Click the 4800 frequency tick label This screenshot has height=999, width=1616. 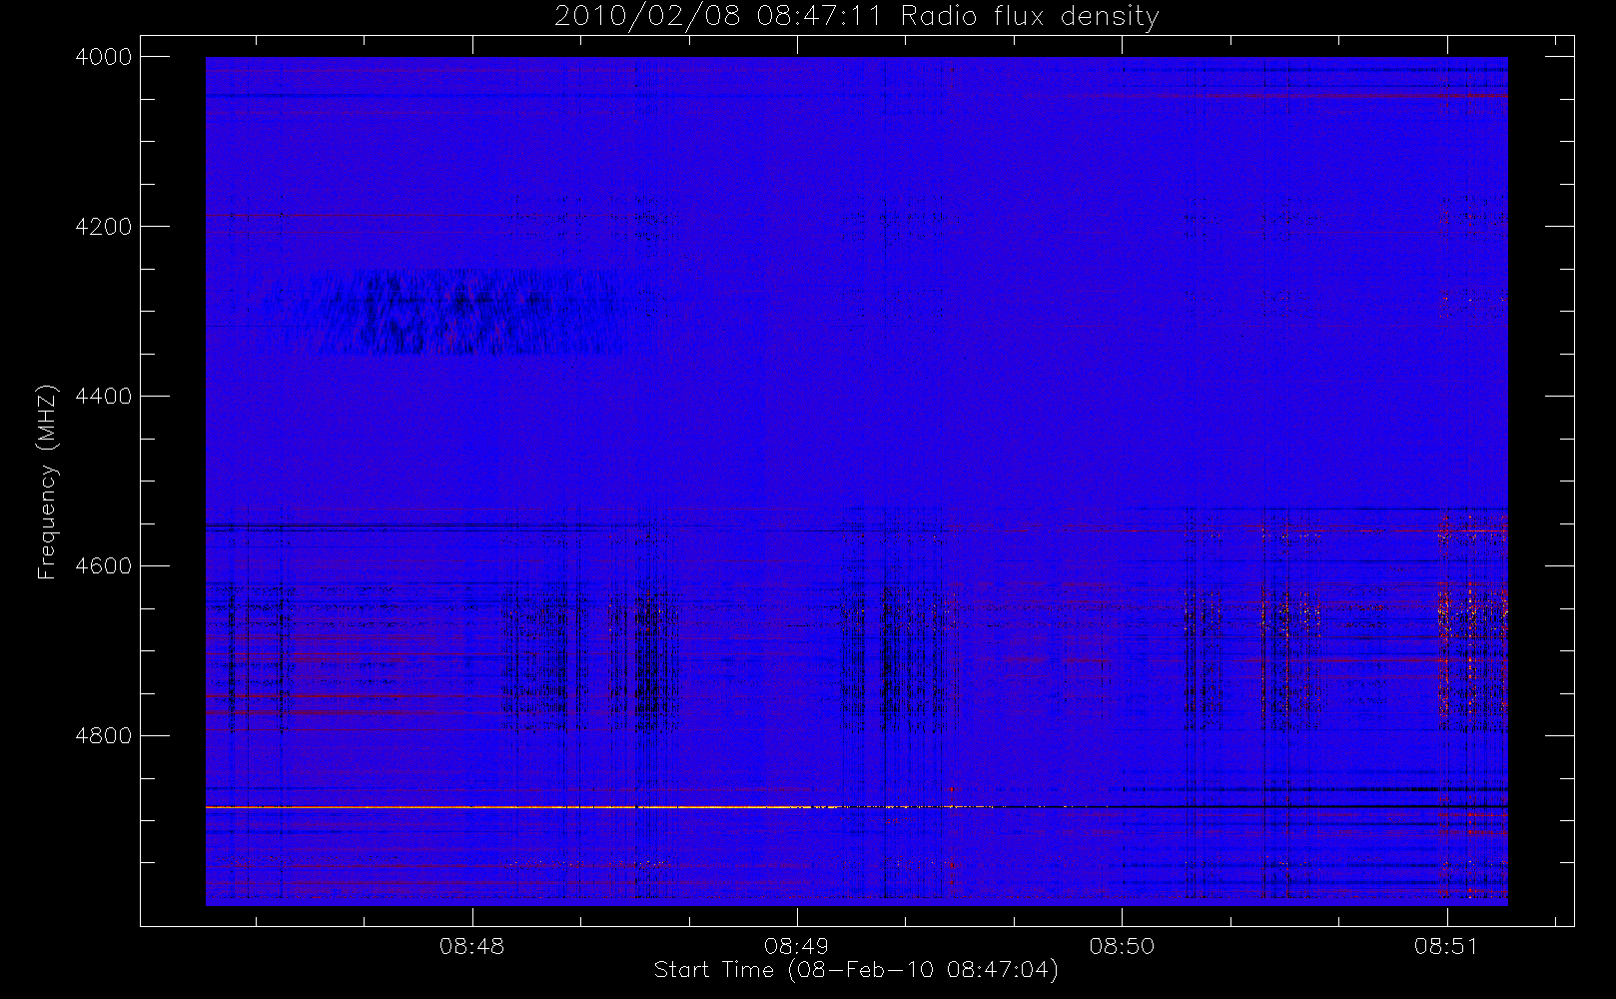(x=104, y=736)
